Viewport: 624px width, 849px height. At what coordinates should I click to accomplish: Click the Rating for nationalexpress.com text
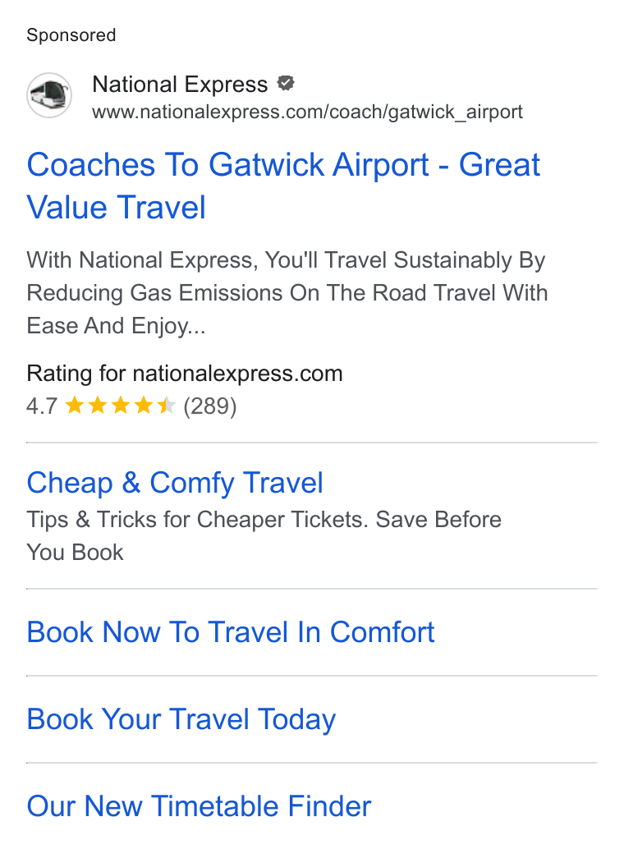(x=185, y=374)
